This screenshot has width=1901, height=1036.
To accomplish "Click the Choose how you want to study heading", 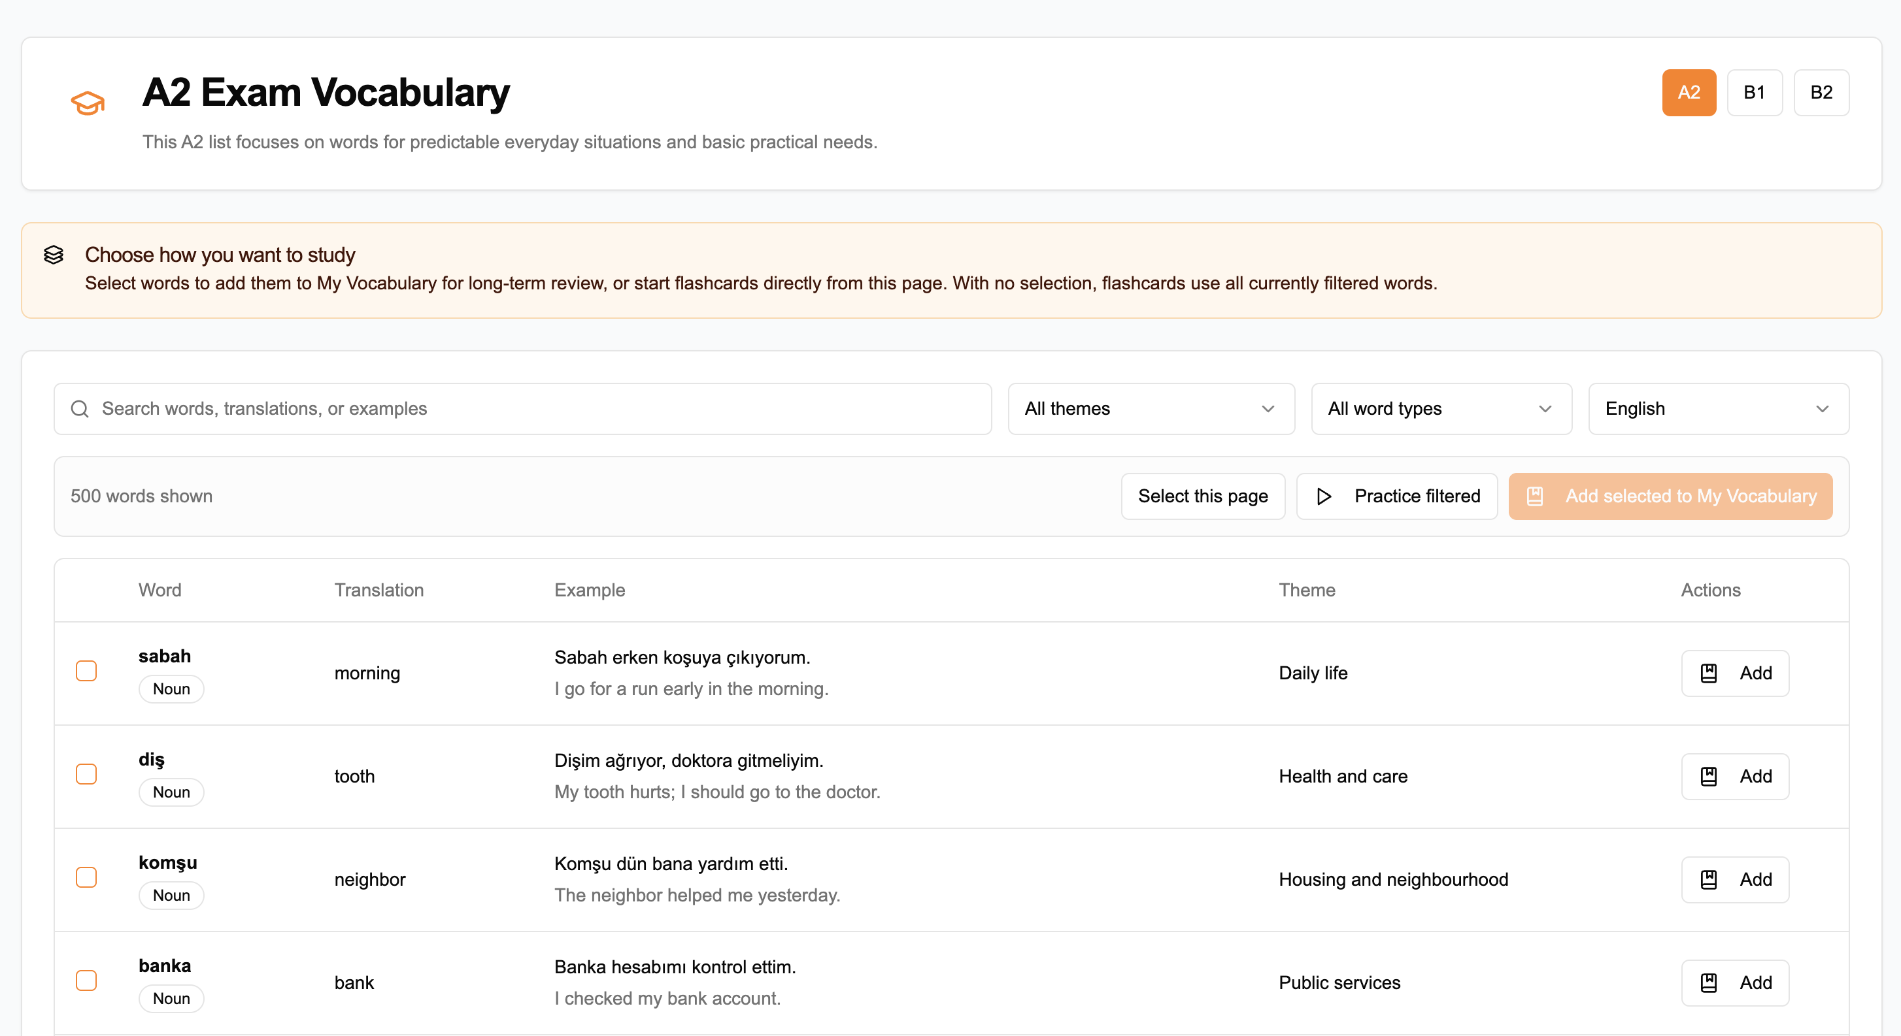I will coord(220,255).
